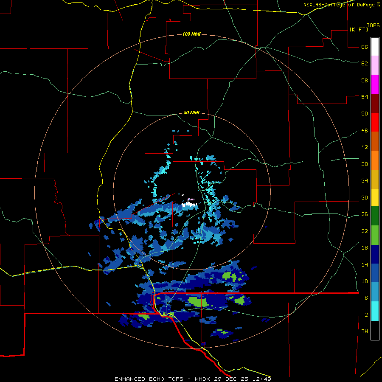Click the white swatch in the tops legend
382x382 pixels.
(x=375, y=47)
